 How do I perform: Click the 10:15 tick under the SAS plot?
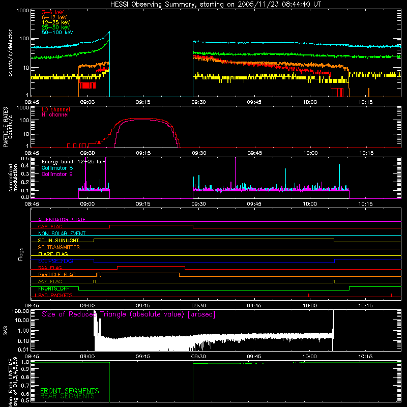[365, 357]
